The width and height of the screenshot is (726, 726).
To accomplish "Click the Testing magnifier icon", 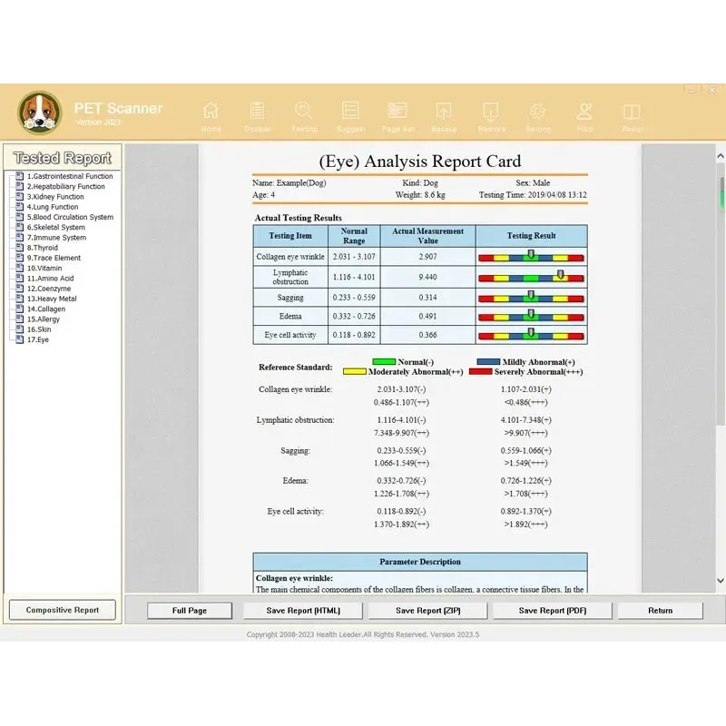I will tap(304, 114).
